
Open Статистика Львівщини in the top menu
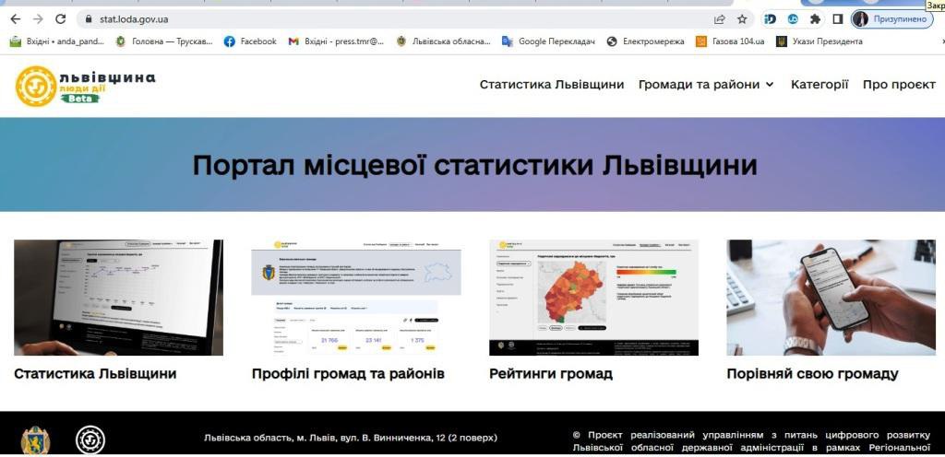coord(551,84)
